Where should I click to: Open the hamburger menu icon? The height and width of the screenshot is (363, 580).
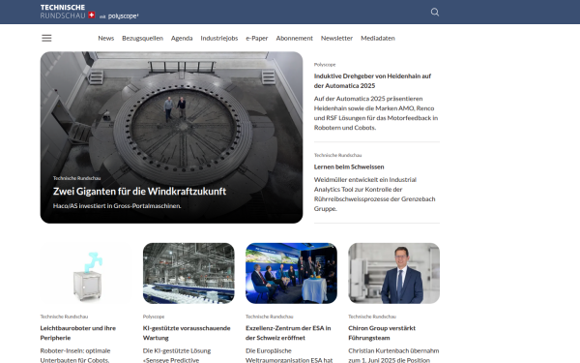(46, 38)
